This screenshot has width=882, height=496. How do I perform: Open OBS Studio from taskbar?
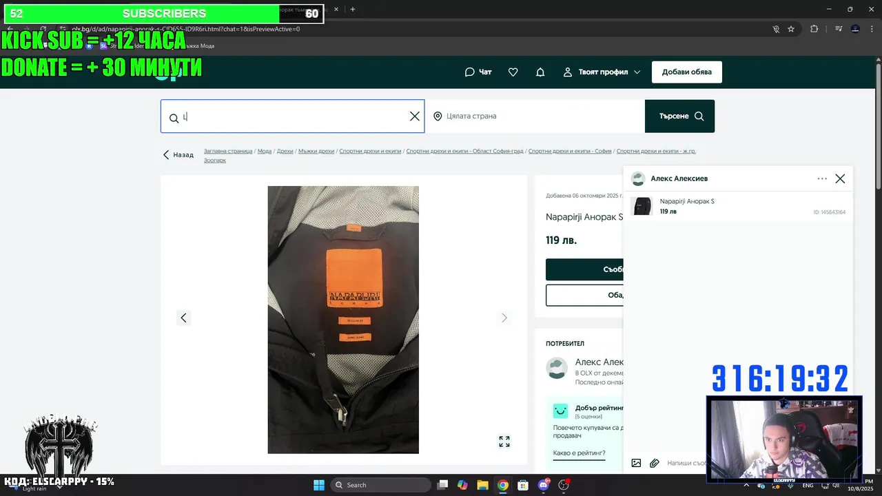coord(564,485)
